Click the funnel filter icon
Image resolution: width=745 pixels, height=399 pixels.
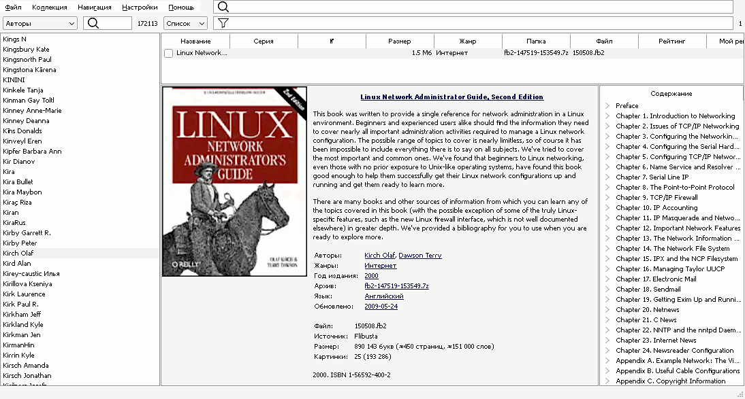(223, 23)
